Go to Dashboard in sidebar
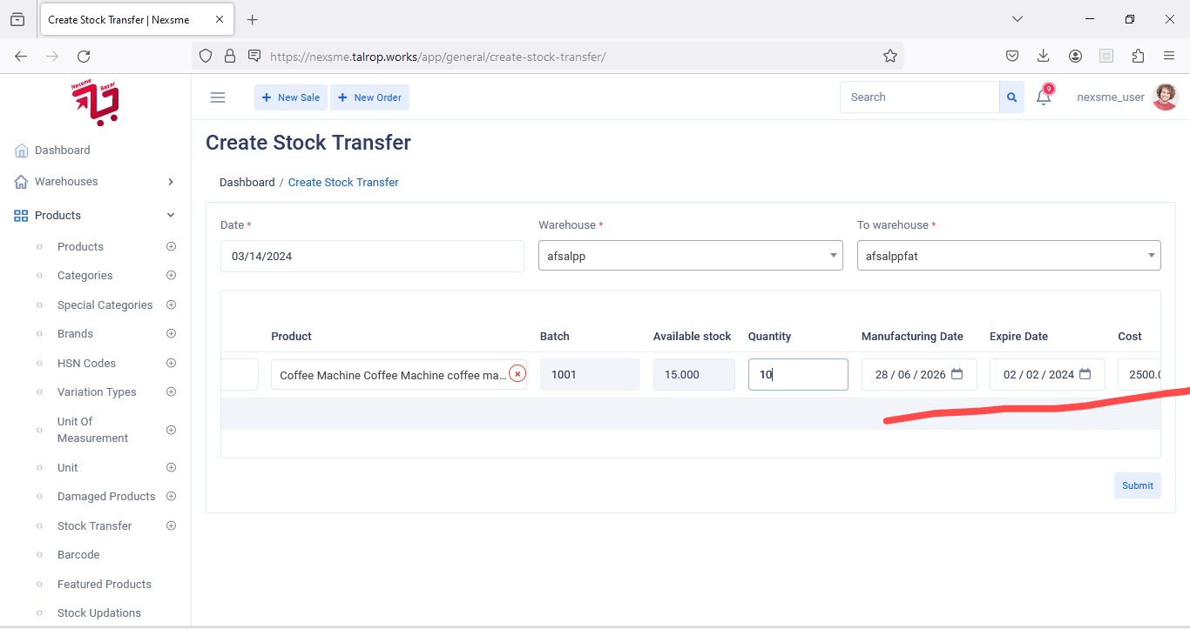1190x629 pixels. [x=62, y=151]
